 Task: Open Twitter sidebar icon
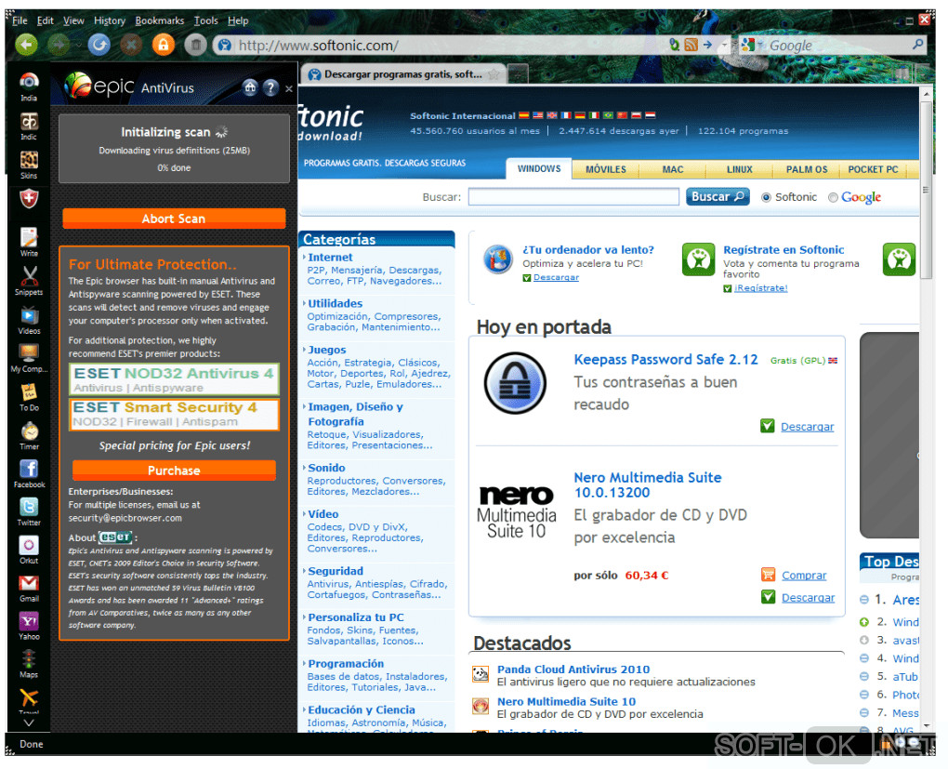click(x=29, y=511)
